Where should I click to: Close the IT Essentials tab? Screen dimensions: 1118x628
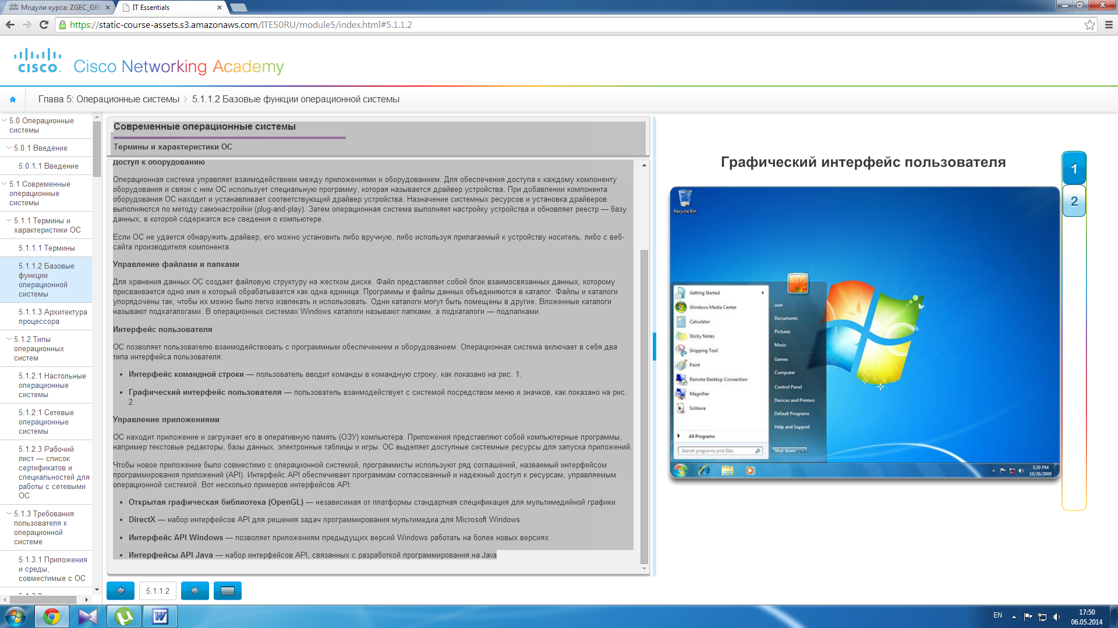click(x=220, y=8)
